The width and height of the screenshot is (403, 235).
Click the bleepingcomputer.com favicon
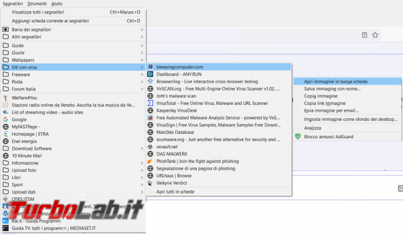[x=151, y=67]
